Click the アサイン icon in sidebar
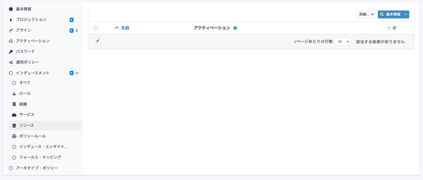Image resolution: width=423 pixels, height=180 pixels. tap(11, 30)
